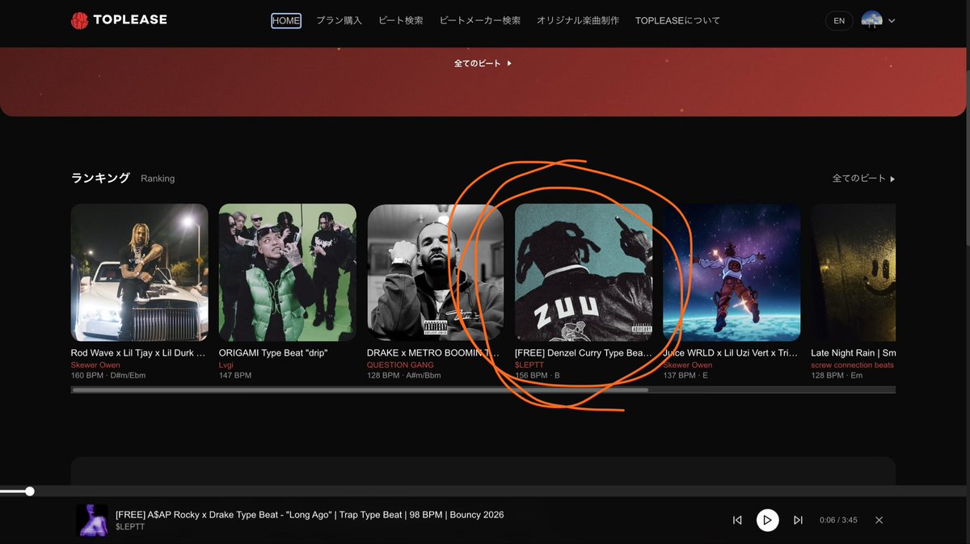Viewport: 970px width, 544px height.
Task: Open the Rod Wave x Lil Tjay beat cover
Action: click(139, 272)
